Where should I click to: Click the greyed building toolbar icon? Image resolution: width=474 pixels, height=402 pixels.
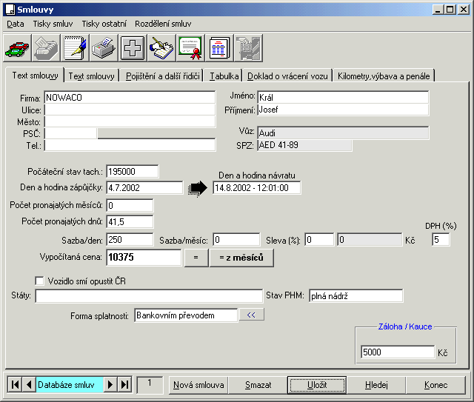coord(249,48)
